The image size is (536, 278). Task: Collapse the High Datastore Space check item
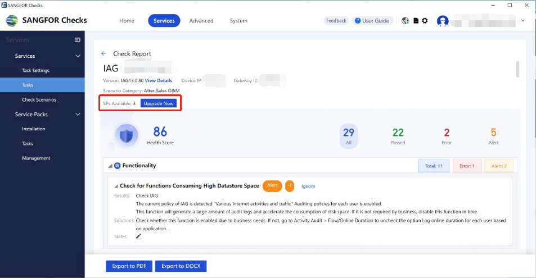(116, 186)
